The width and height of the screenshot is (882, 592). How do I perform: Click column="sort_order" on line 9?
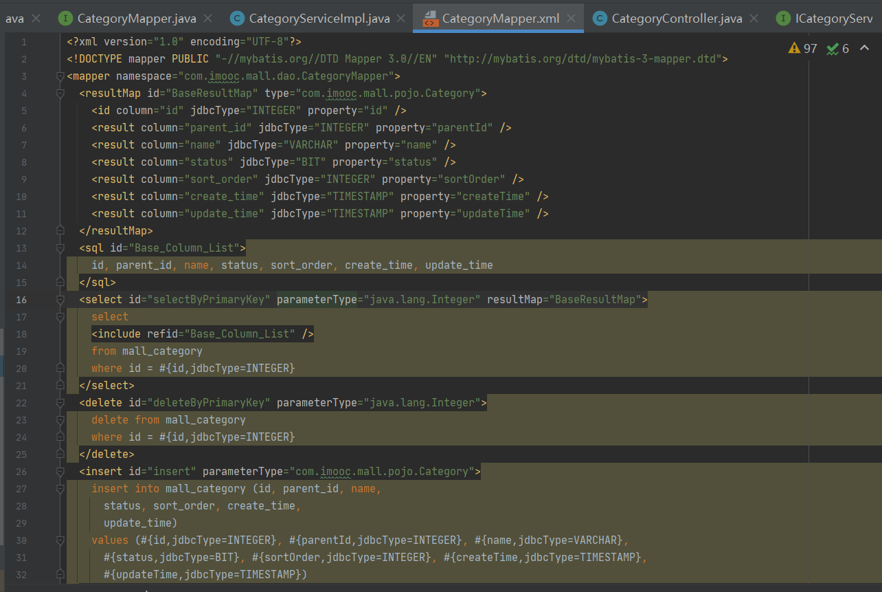tap(199, 179)
